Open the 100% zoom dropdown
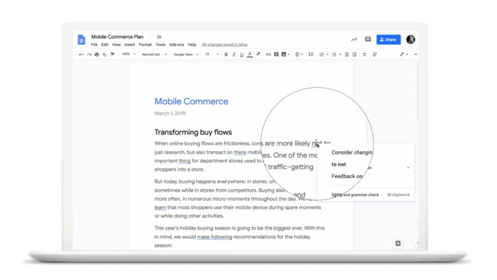Screen dimensions: 497x280 [x=129, y=54]
